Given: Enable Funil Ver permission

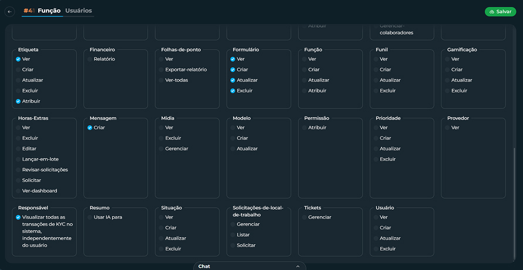Looking at the screenshot, I should 376,59.
